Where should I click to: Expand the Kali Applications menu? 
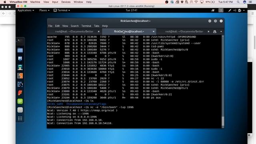tap(26, 10)
